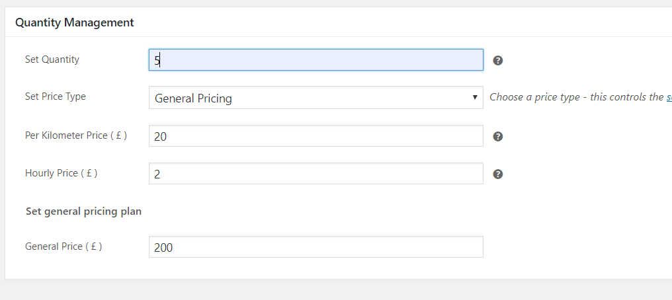Click the Per Kilometer Price ( £ ) label
This screenshot has width=672, height=300.
76,135
